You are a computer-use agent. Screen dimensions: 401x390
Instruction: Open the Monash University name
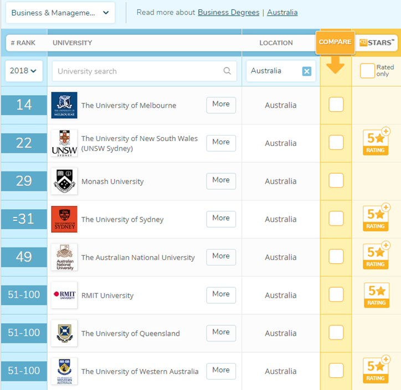[112, 181]
